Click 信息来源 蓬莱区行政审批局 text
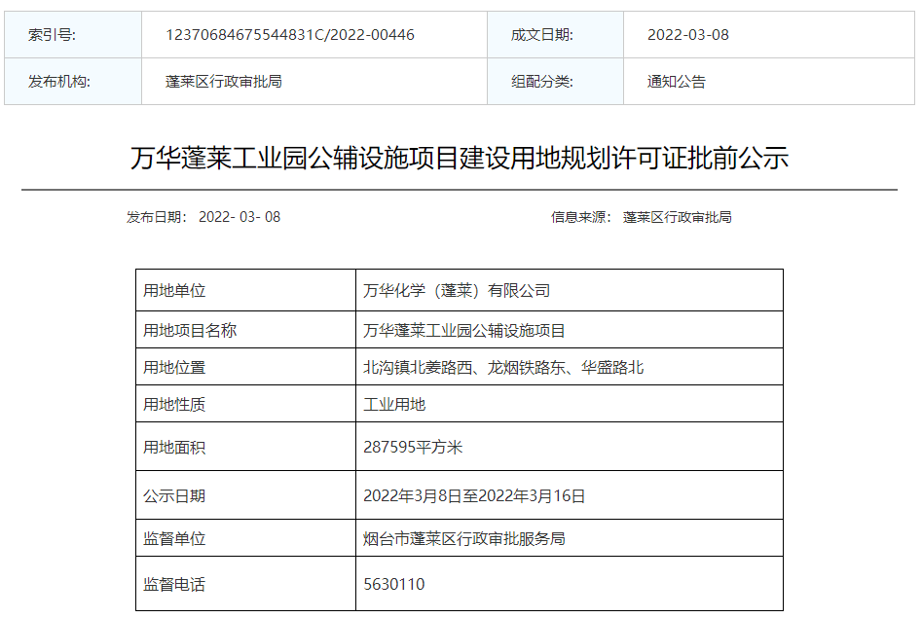 point(642,217)
